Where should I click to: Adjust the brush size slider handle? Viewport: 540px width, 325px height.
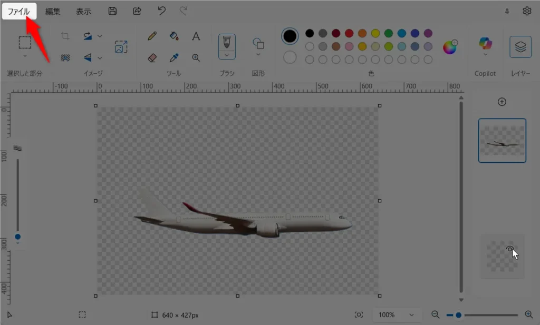(x=17, y=237)
